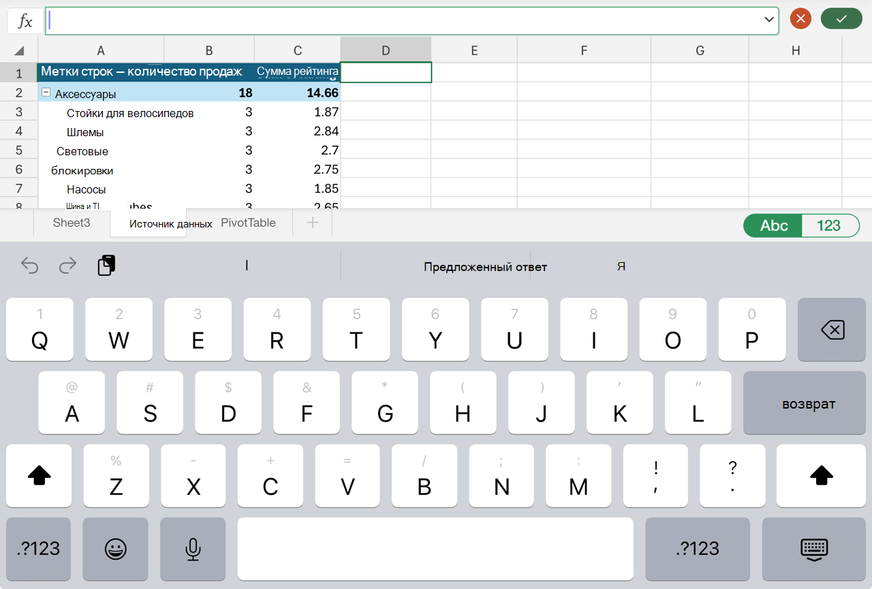This screenshot has width=872, height=589.
Task: Tap the M key
Action: [578, 476]
